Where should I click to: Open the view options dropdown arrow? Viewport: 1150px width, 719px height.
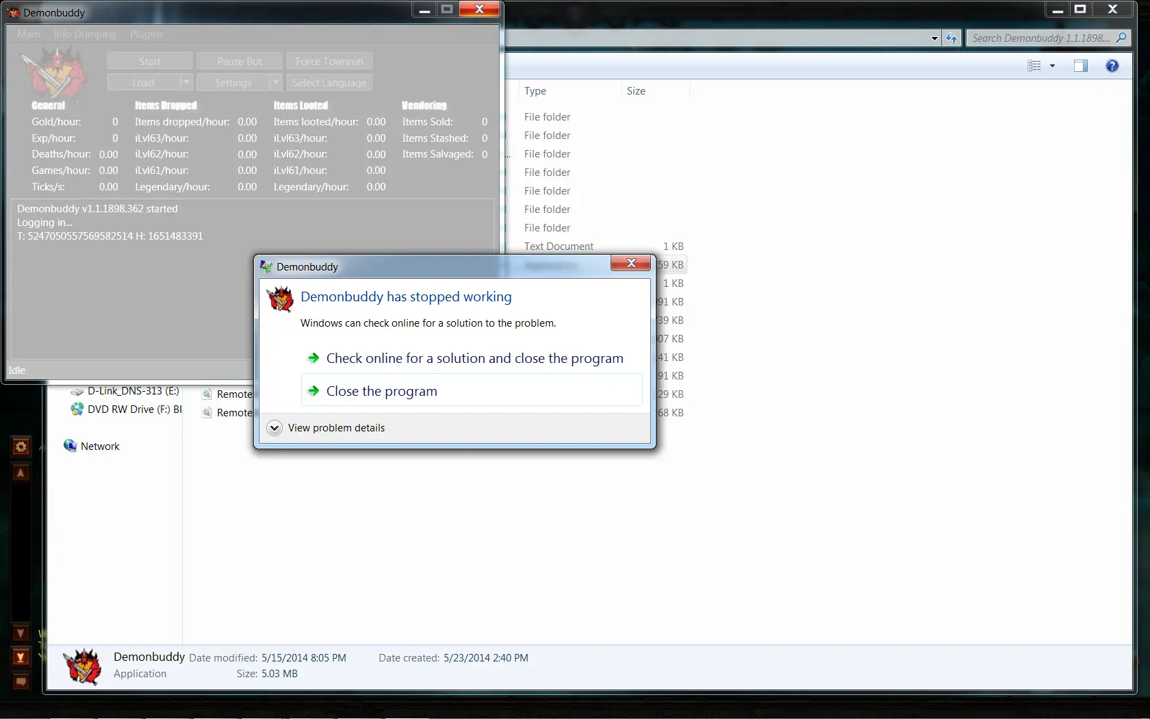(1052, 66)
